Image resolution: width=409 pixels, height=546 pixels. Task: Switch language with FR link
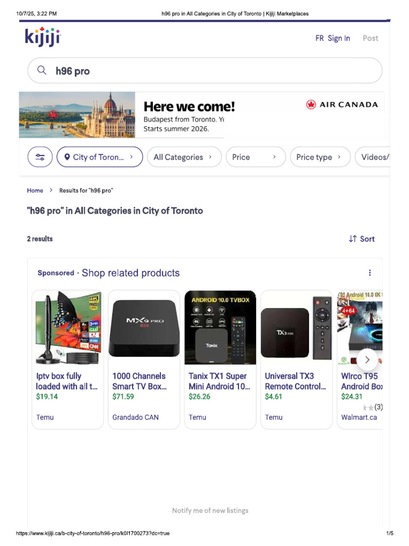pyautogui.click(x=320, y=38)
